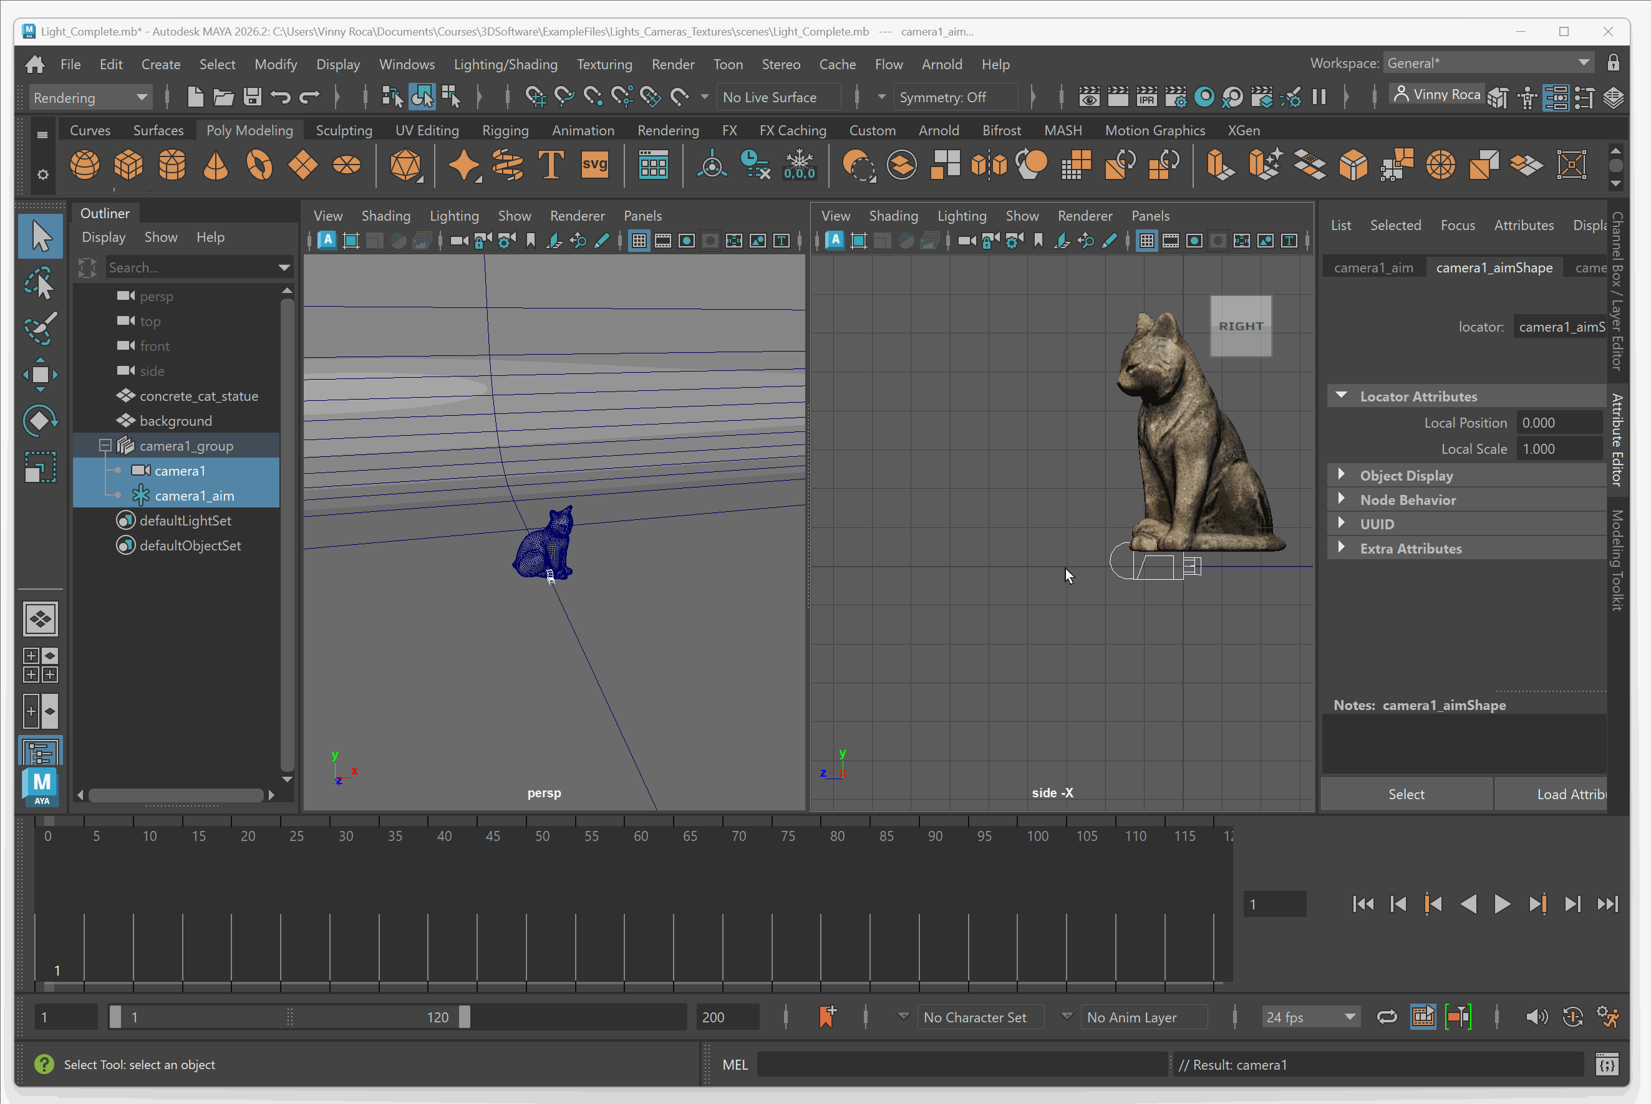The image size is (1651, 1104).
Task: Collapse the camera1_group tree node
Action: click(105, 446)
